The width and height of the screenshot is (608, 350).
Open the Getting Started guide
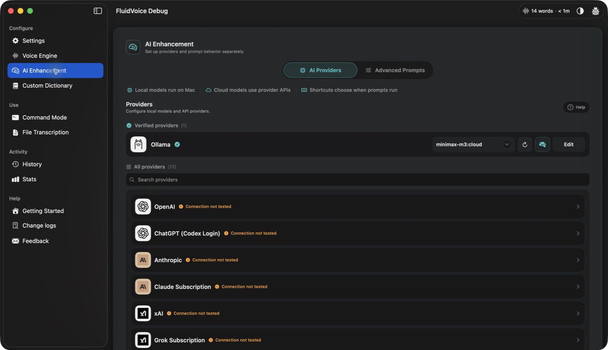coord(55,211)
